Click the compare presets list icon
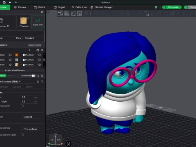This screenshot has height=147, width=196. 38,76
